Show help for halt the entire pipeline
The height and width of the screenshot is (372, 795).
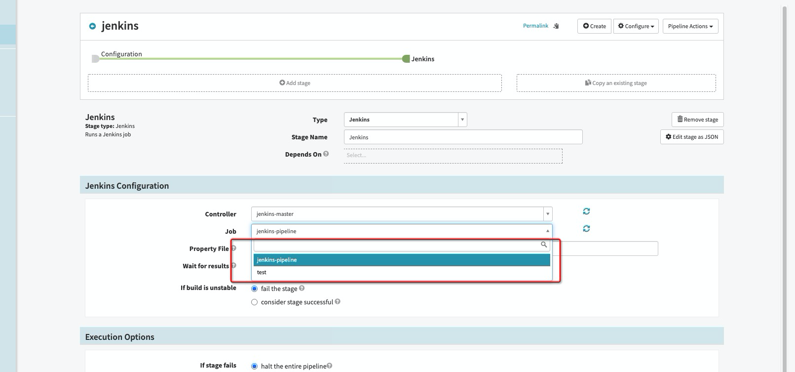[x=329, y=366]
